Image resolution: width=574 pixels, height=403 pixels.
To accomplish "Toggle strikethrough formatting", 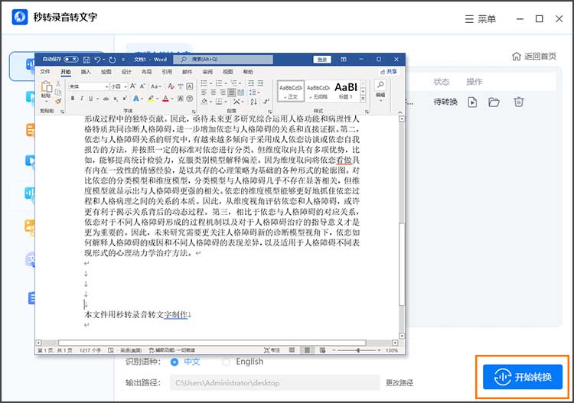I will (106, 99).
